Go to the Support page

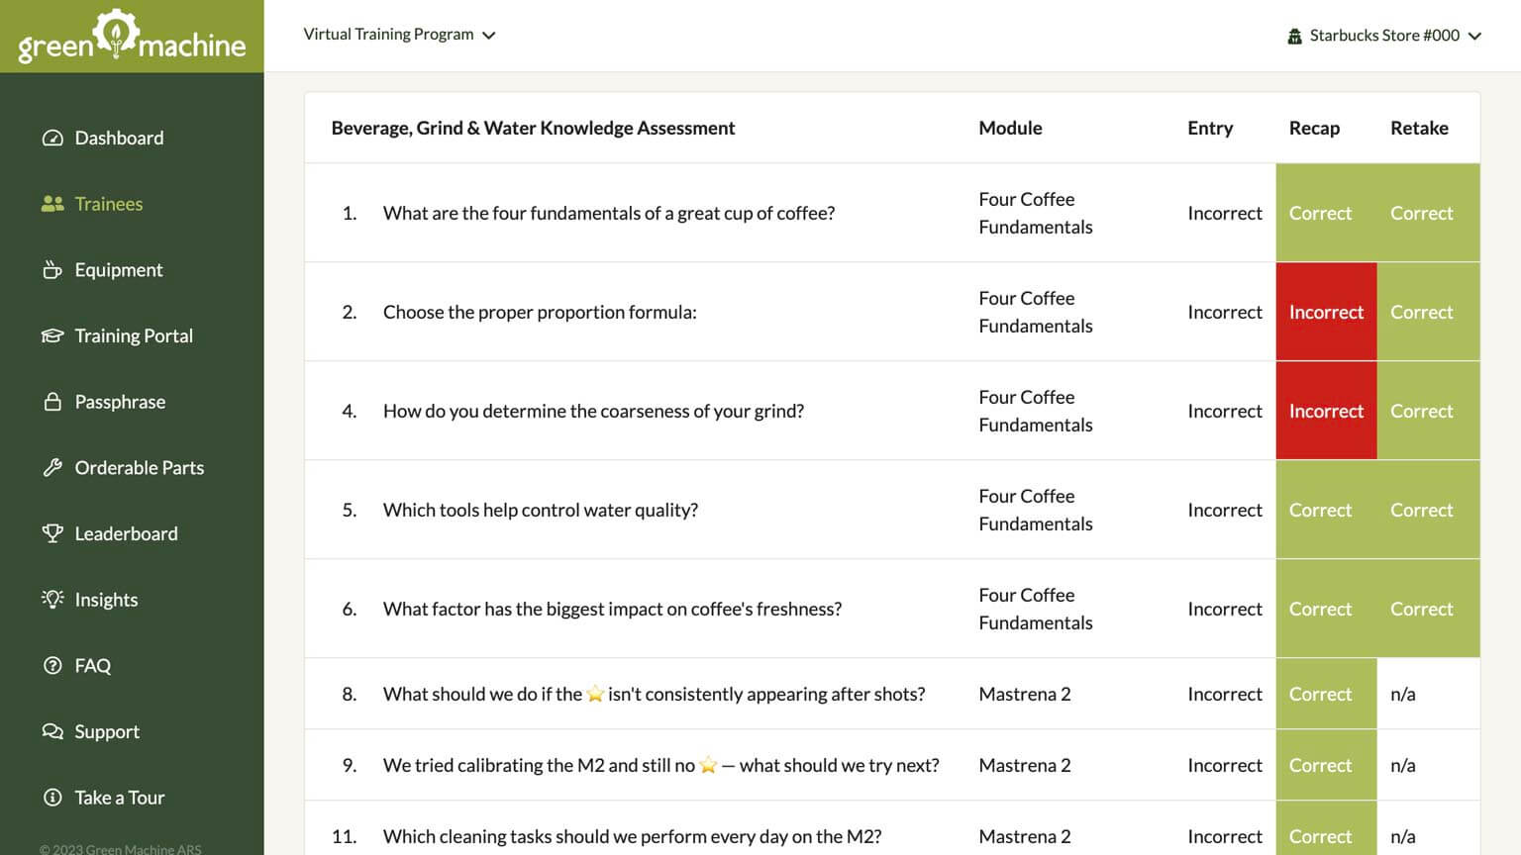pyautogui.click(x=107, y=731)
